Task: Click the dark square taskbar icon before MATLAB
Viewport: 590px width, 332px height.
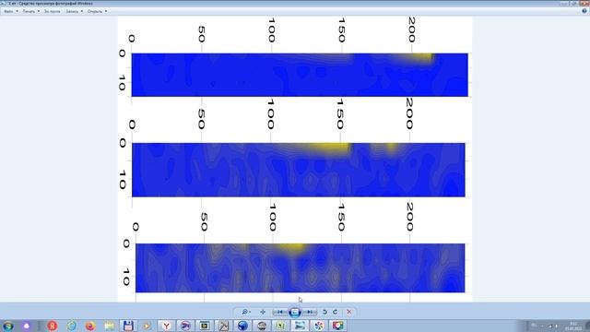Action: (x=205, y=326)
